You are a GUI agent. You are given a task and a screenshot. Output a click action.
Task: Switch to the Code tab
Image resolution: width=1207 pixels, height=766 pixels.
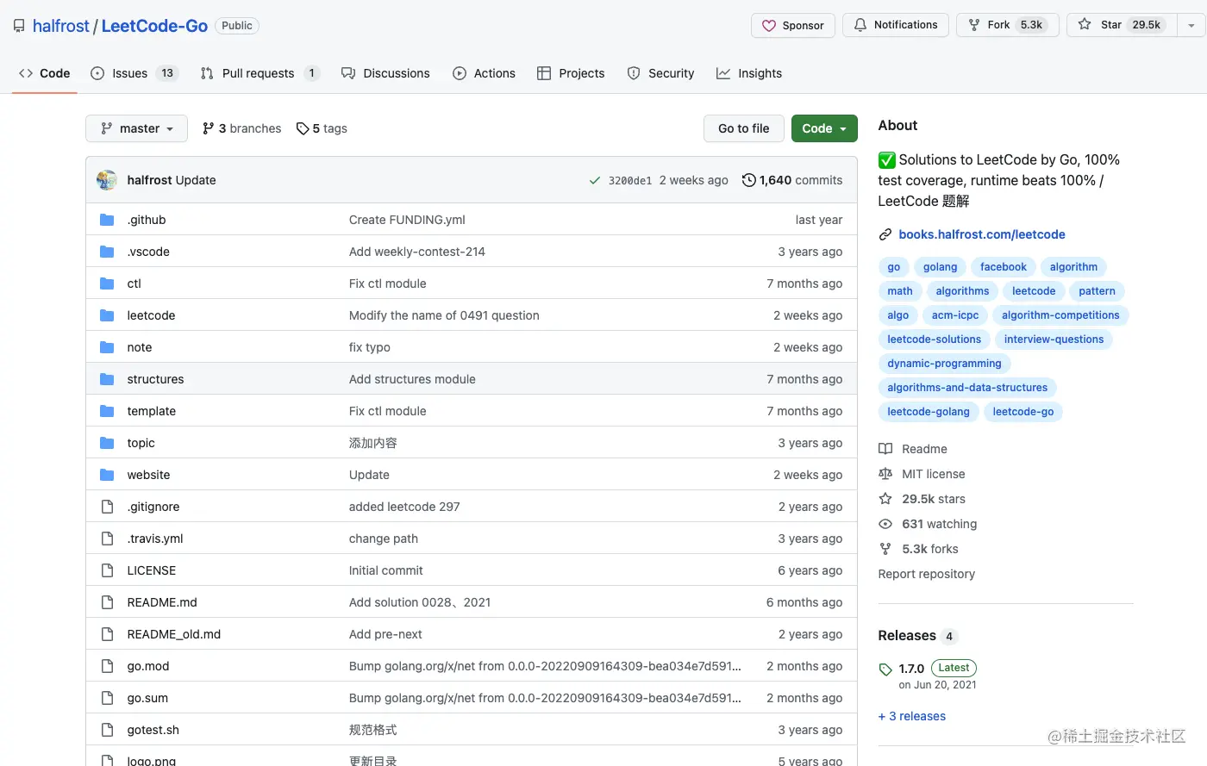tap(45, 73)
